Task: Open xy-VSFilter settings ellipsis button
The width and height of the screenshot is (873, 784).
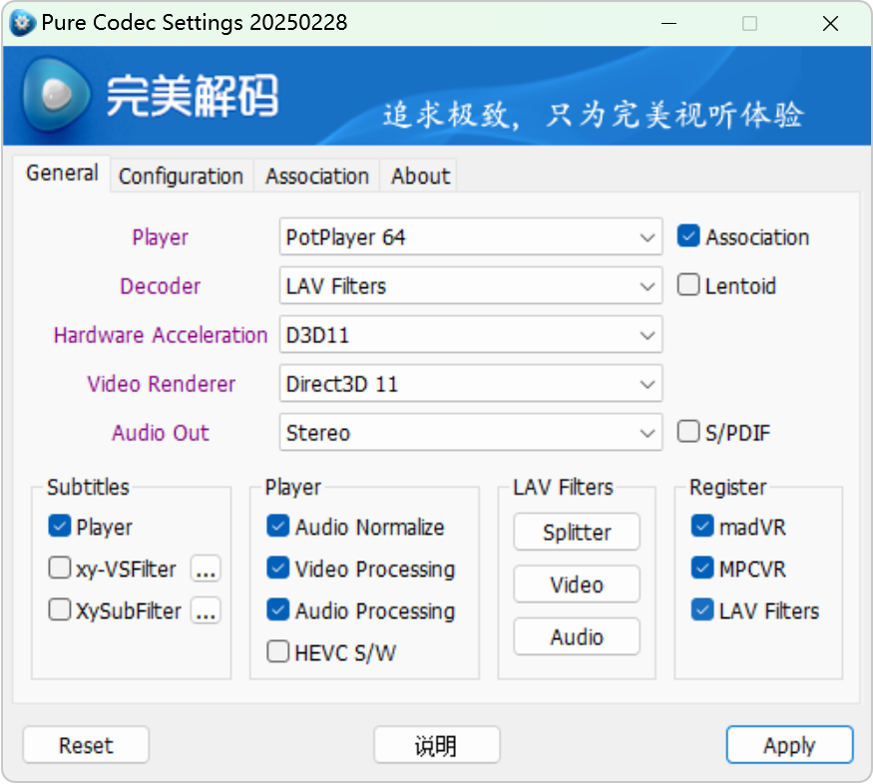Action: 206,570
